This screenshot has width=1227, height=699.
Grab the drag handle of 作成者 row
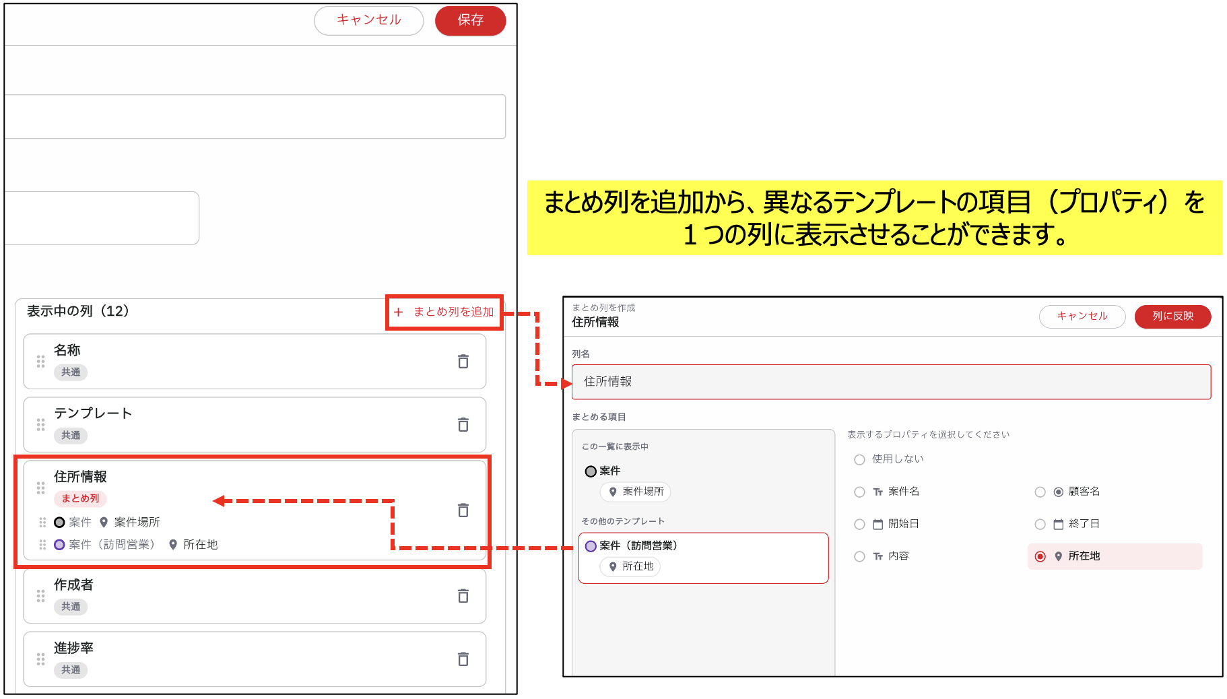point(40,596)
